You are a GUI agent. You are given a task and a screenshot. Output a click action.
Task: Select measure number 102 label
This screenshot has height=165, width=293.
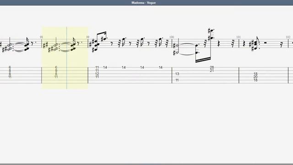tap(288, 37)
